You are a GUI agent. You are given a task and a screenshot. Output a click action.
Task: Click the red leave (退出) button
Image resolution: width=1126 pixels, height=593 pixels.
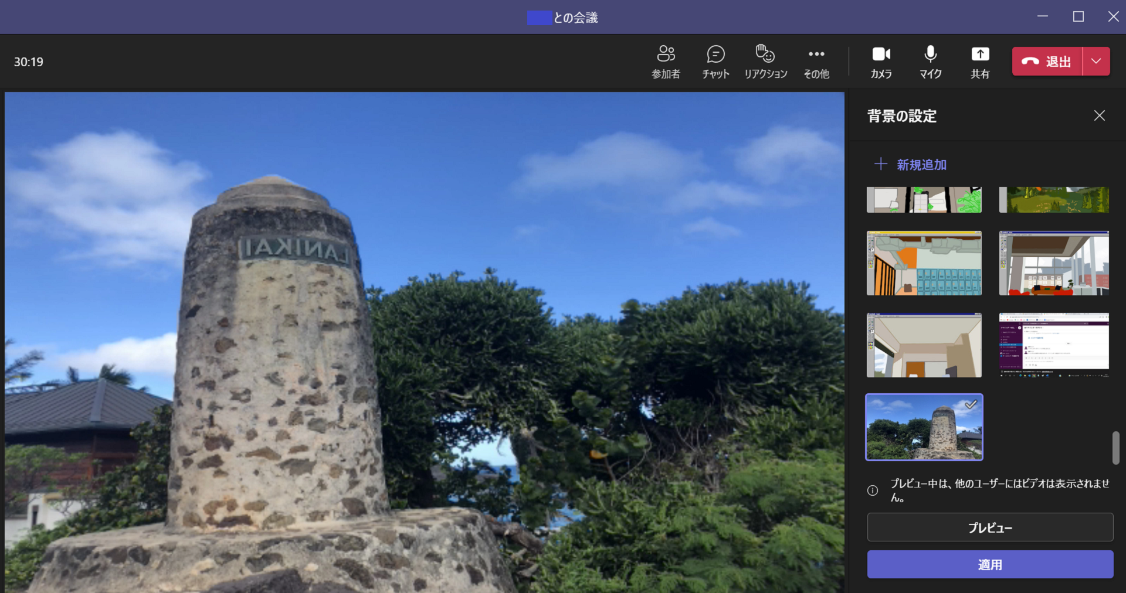click(x=1047, y=62)
